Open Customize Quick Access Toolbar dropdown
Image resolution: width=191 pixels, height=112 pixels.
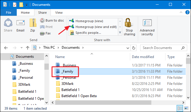26,5
